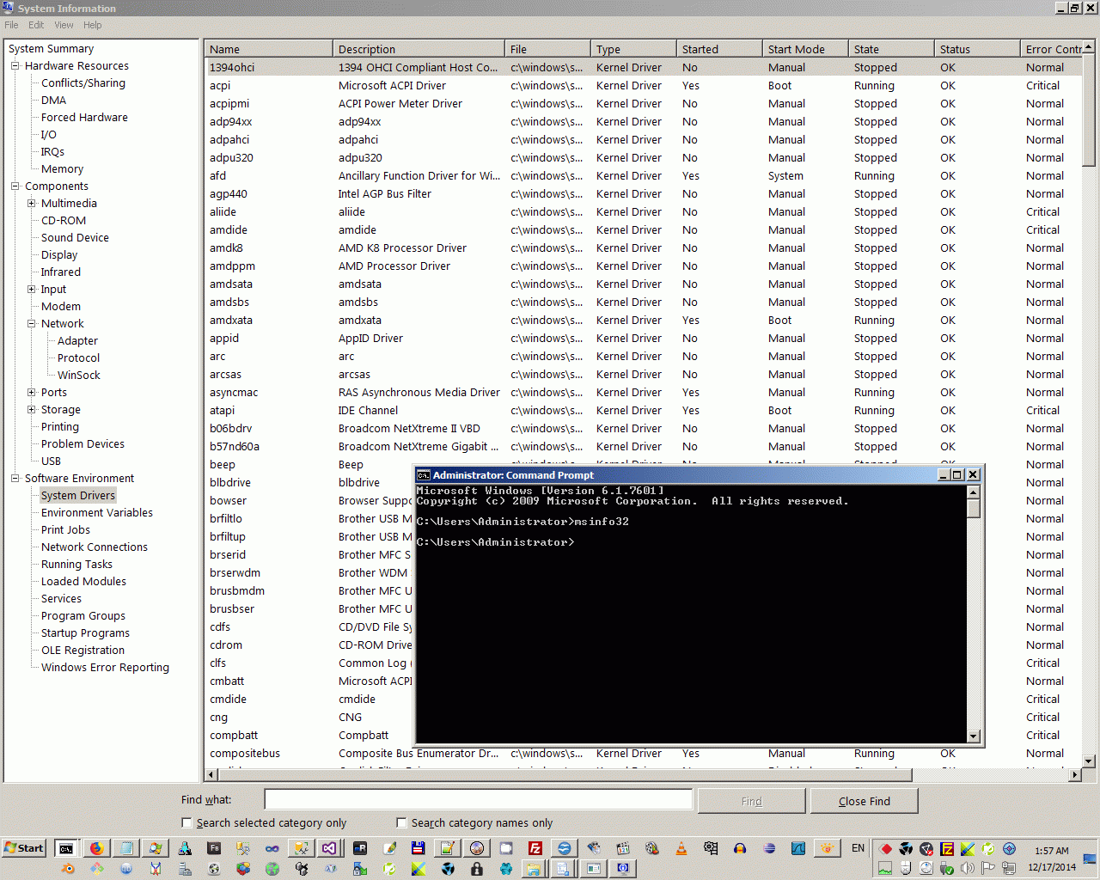Select the atapi driver row name
The width and height of the screenshot is (1100, 880).
[222, 411]
